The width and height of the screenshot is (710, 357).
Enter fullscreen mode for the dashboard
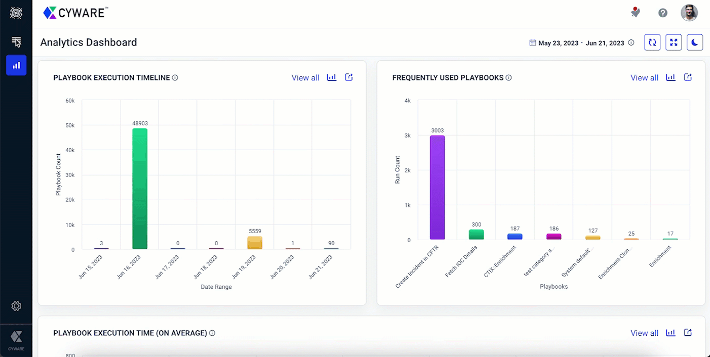coord(674,43)
